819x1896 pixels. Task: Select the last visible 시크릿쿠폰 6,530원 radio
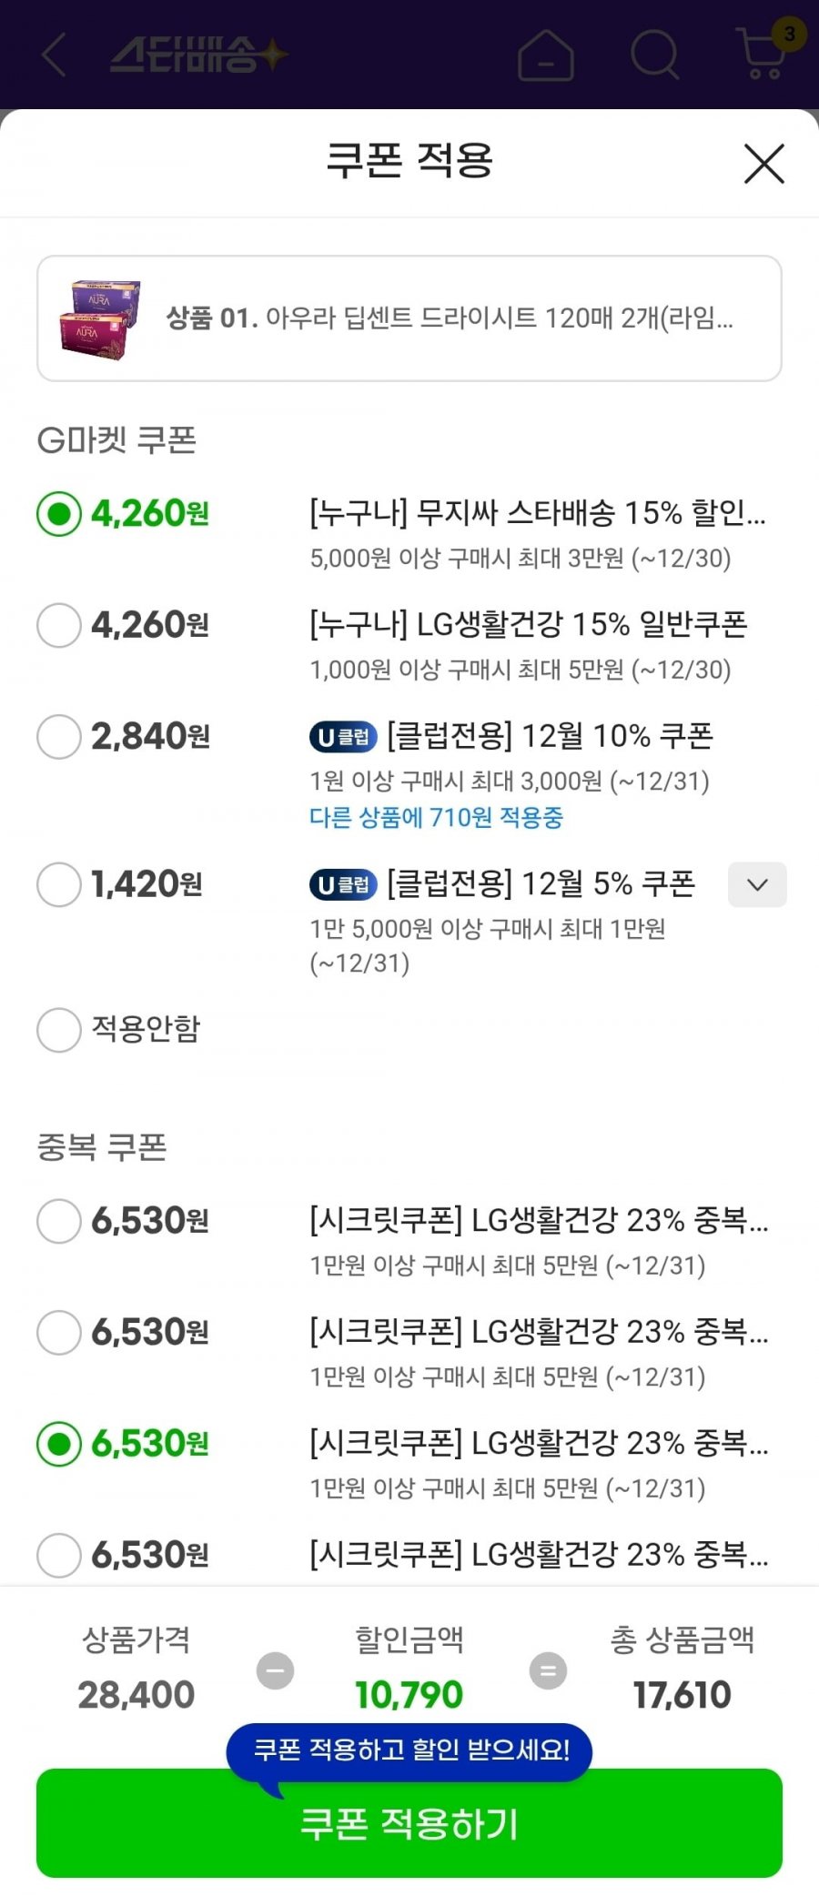(59, 1555)
